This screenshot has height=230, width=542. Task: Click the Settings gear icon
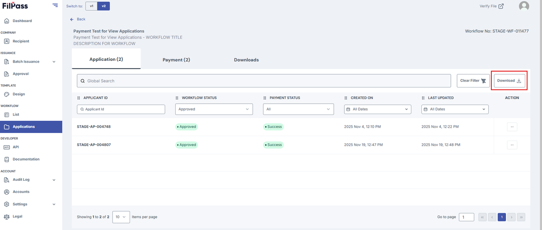[x=6, y=204]
